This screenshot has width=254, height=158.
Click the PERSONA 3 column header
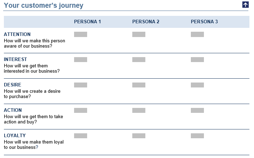(204, 22)
